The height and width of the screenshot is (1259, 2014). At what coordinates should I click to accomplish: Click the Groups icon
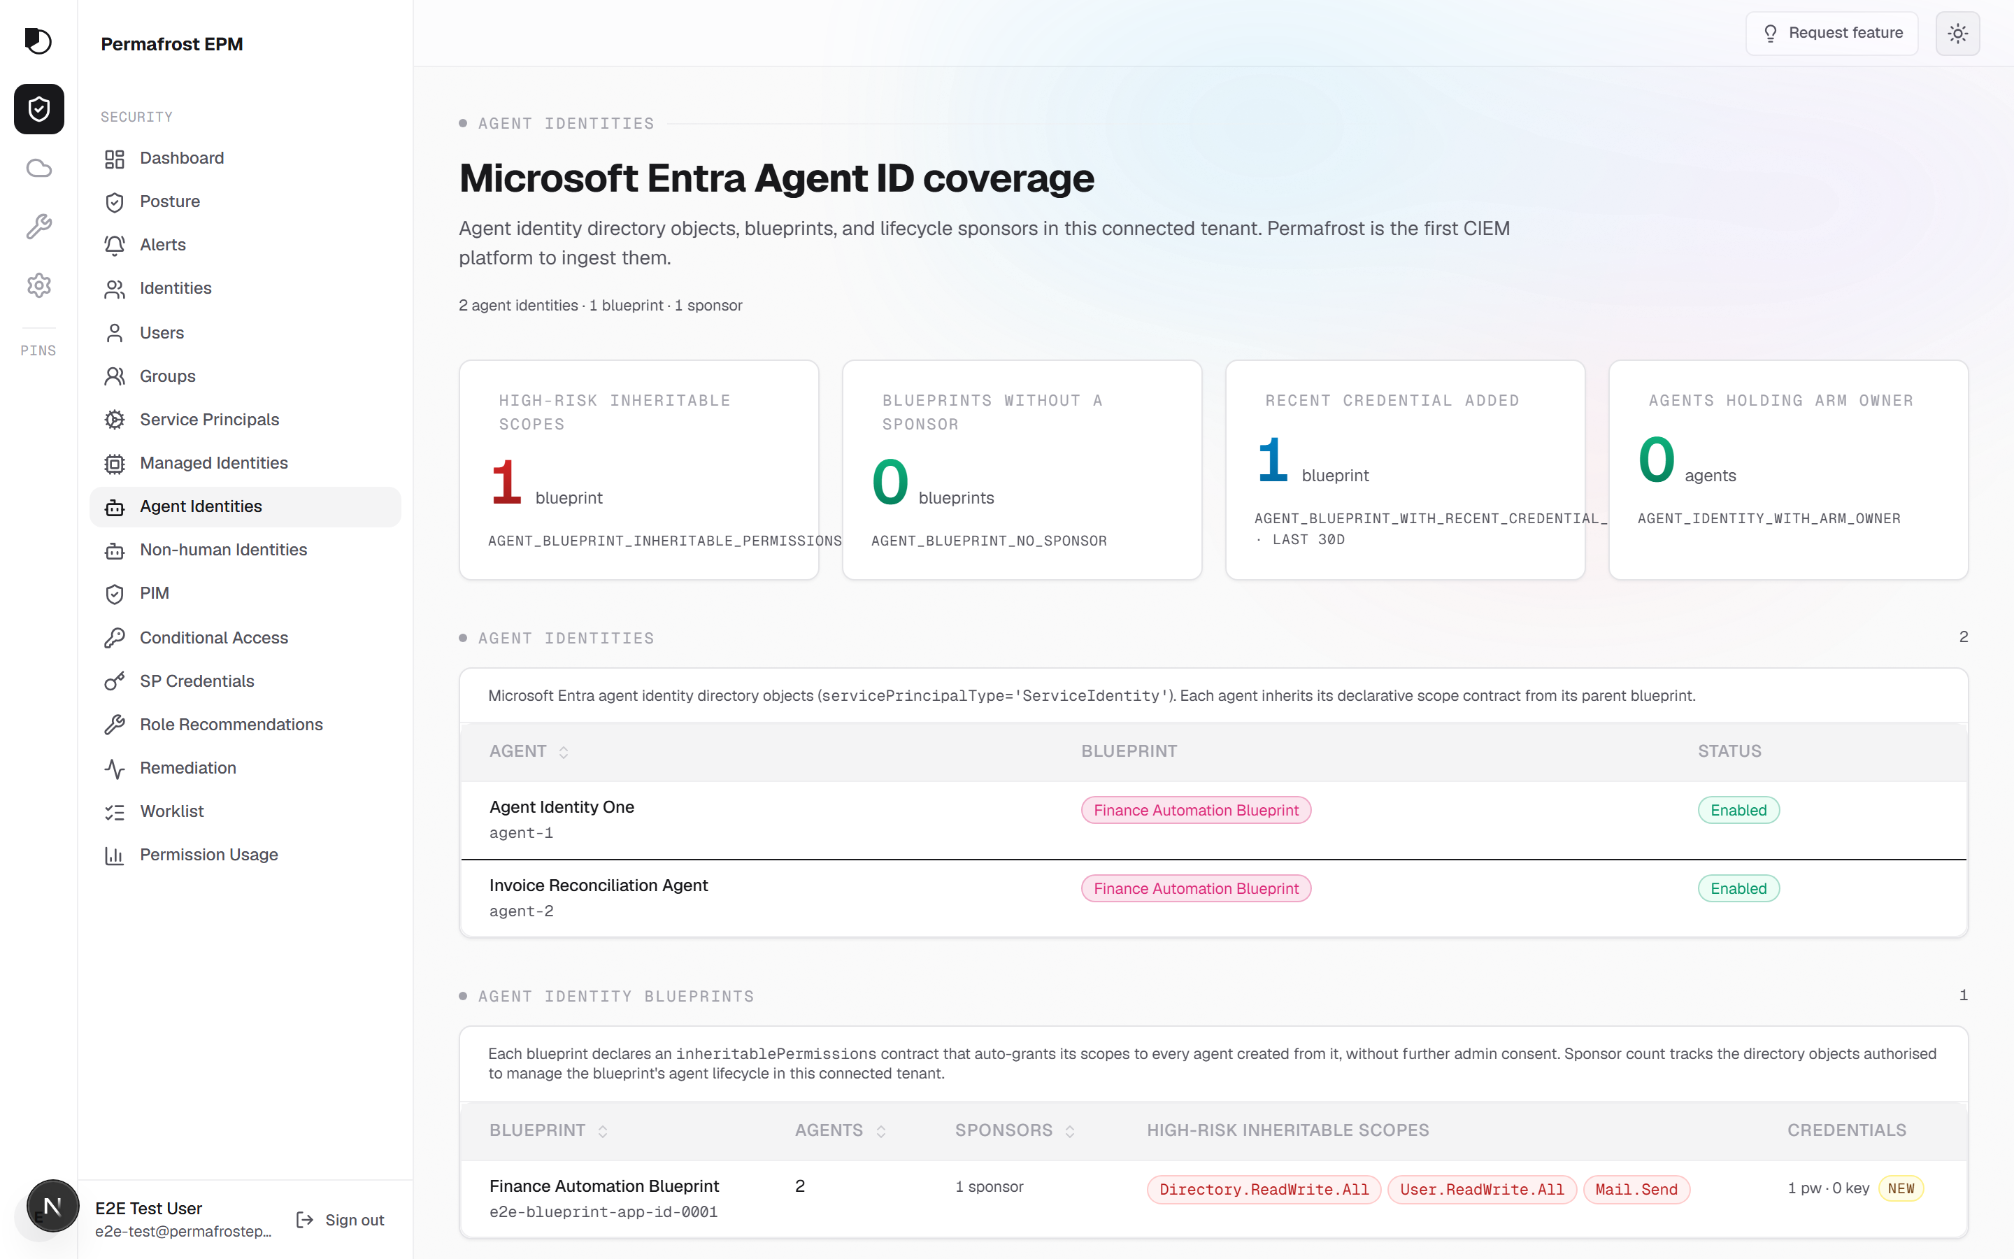point(115,376)
